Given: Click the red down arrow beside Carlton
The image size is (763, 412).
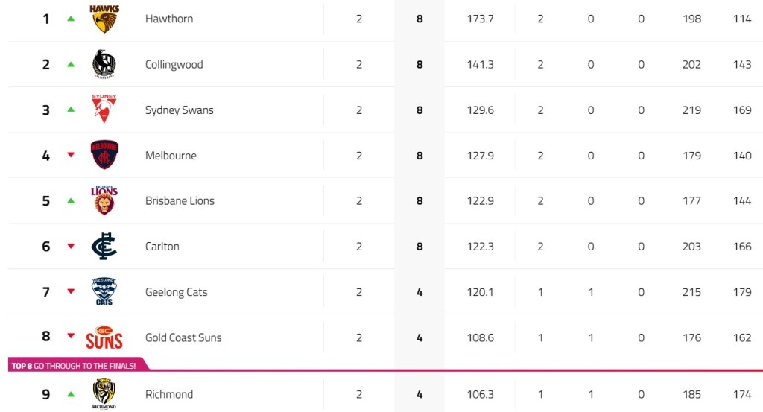Looking at the screenshot, I should [71, 246].
